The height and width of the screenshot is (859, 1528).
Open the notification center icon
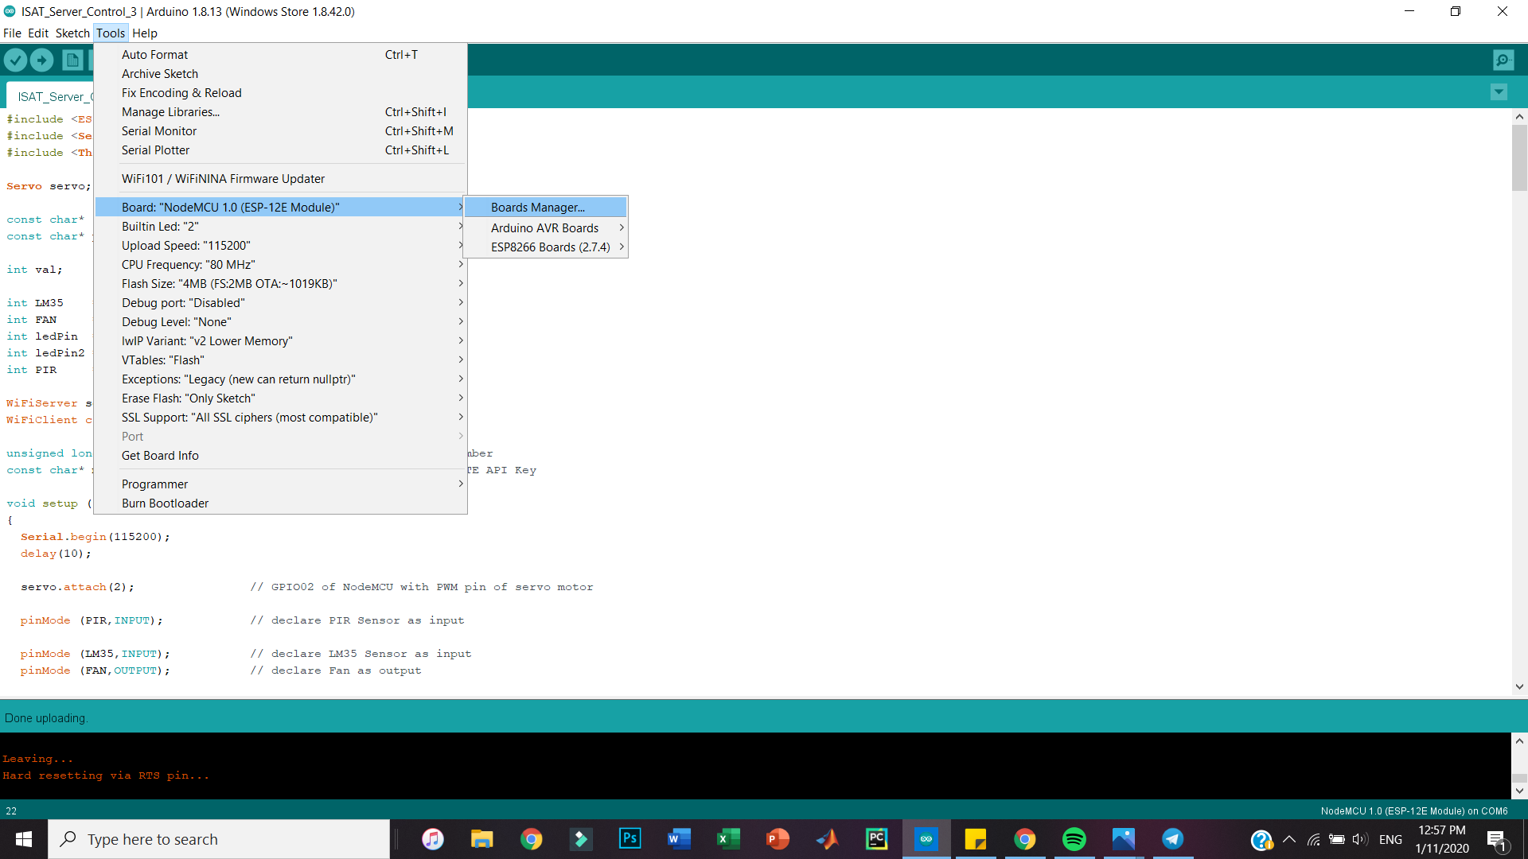[x=1497, y=840]
